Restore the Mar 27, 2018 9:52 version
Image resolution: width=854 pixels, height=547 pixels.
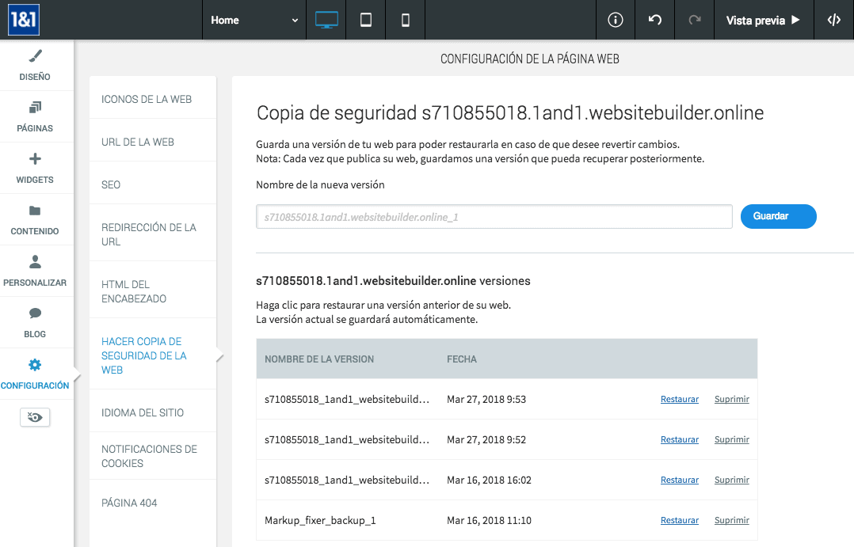pyautogui.click(x=679, y=439)
